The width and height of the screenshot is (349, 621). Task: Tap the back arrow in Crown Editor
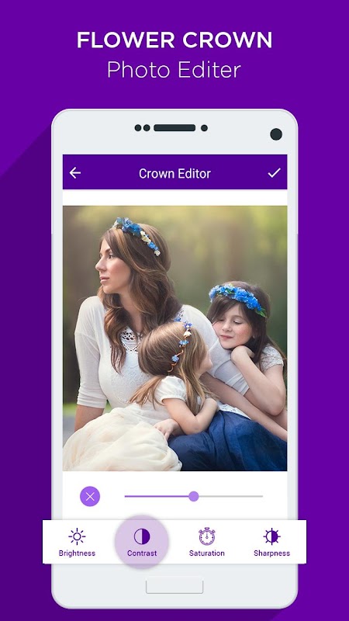(x=74, y=173)
